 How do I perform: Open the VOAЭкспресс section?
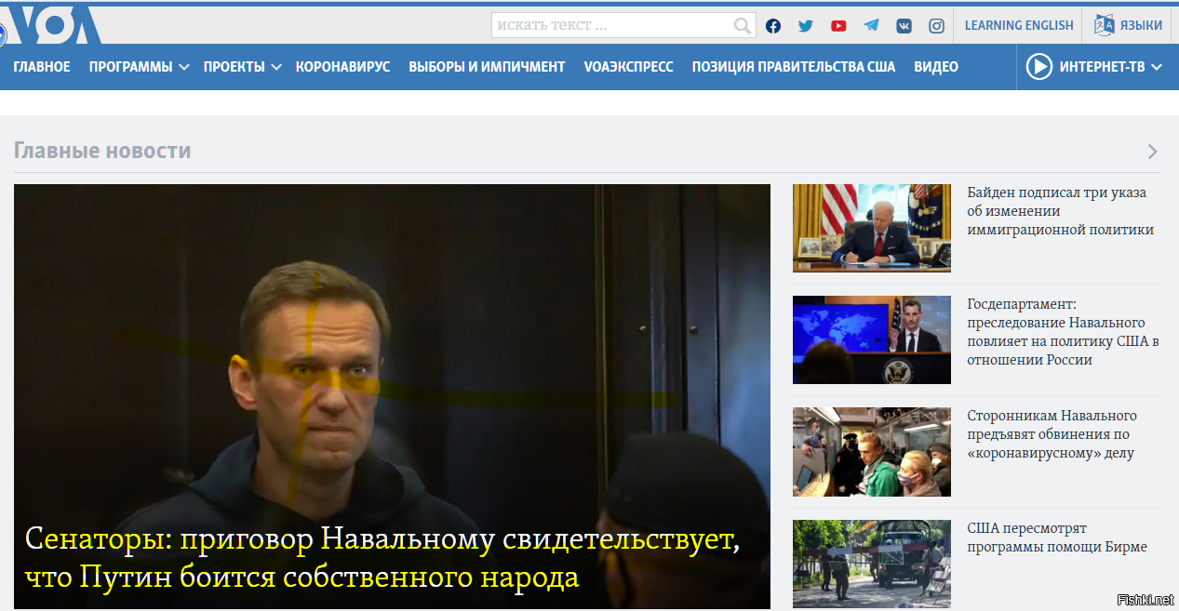628,67
